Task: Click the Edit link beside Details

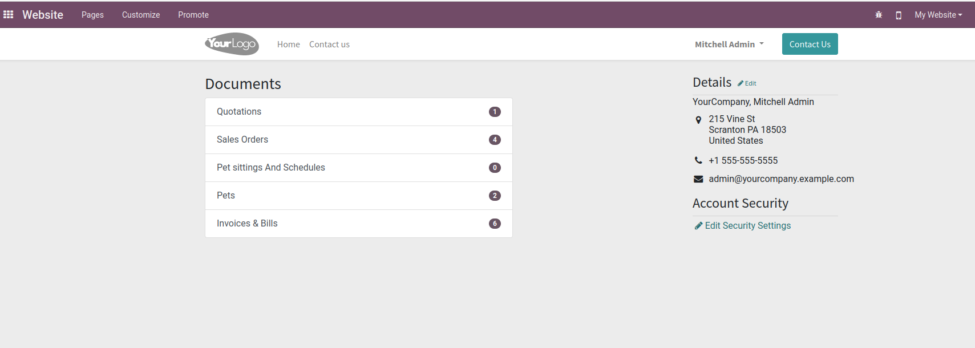Action: [x=747, y=83]
